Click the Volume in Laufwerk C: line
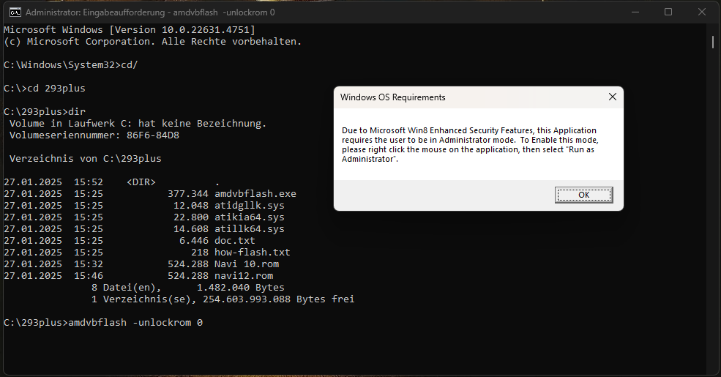The width and height of the screenshot is (721, 377). 138,123
